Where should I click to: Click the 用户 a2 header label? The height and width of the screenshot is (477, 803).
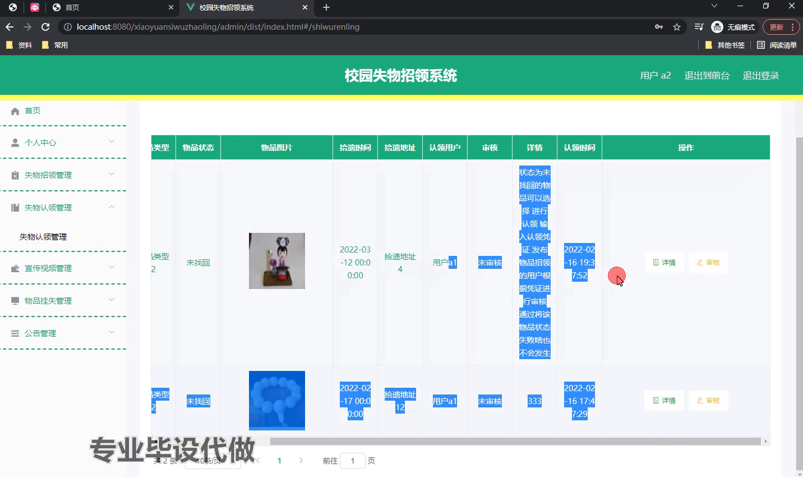coord(655,76)
